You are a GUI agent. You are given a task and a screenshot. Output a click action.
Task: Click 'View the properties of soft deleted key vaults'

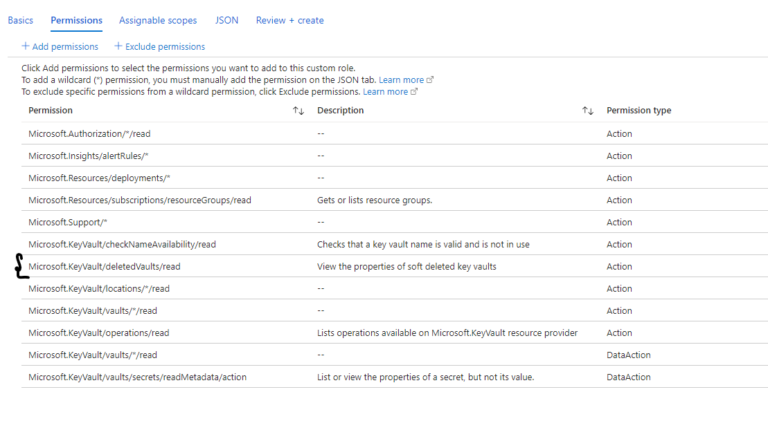coord(407,266)
